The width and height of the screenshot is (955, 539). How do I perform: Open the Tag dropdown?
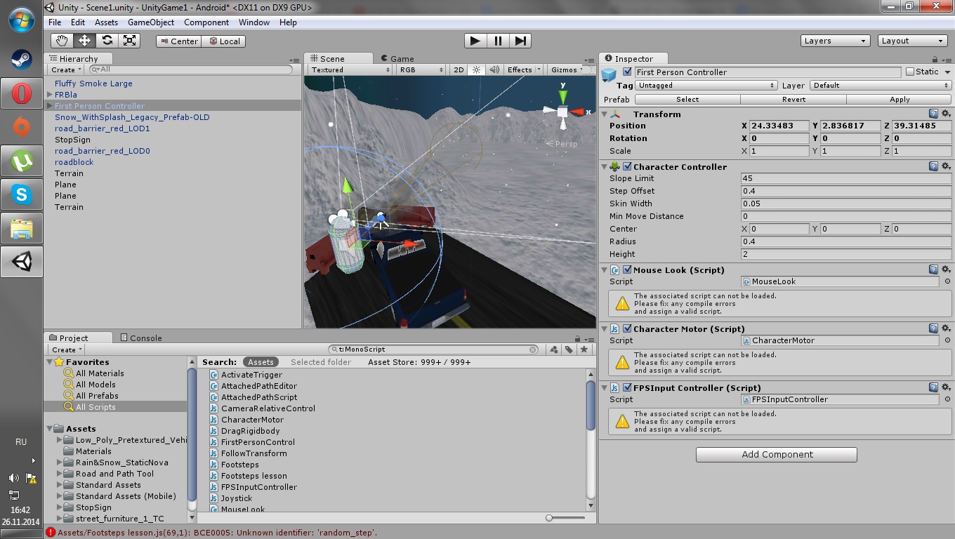coord(706,85)
